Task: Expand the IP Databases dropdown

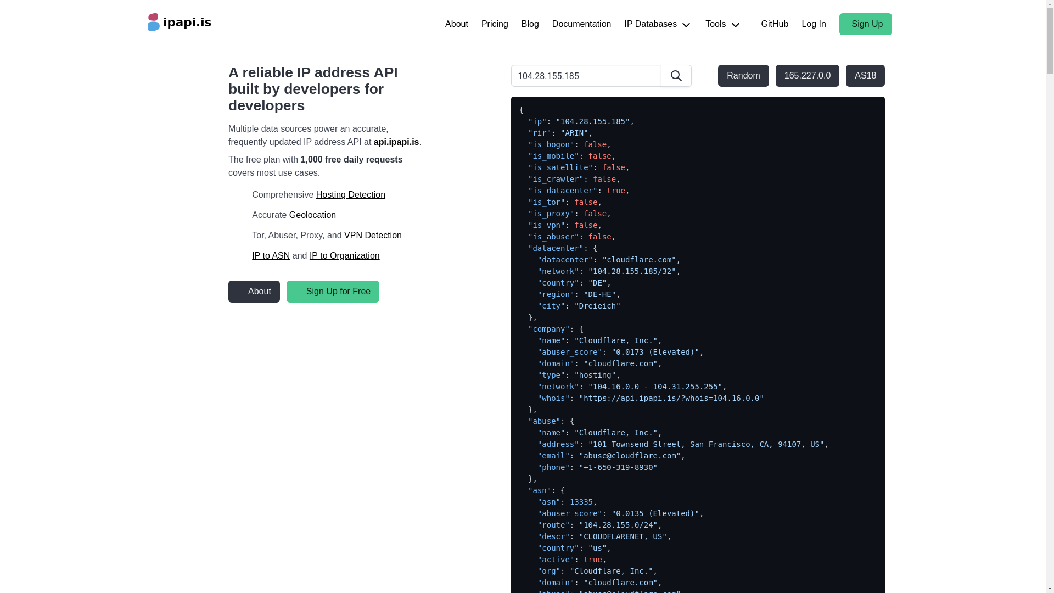Action: coord(657,24)
